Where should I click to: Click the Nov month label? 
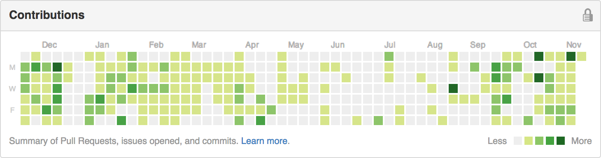574,45
